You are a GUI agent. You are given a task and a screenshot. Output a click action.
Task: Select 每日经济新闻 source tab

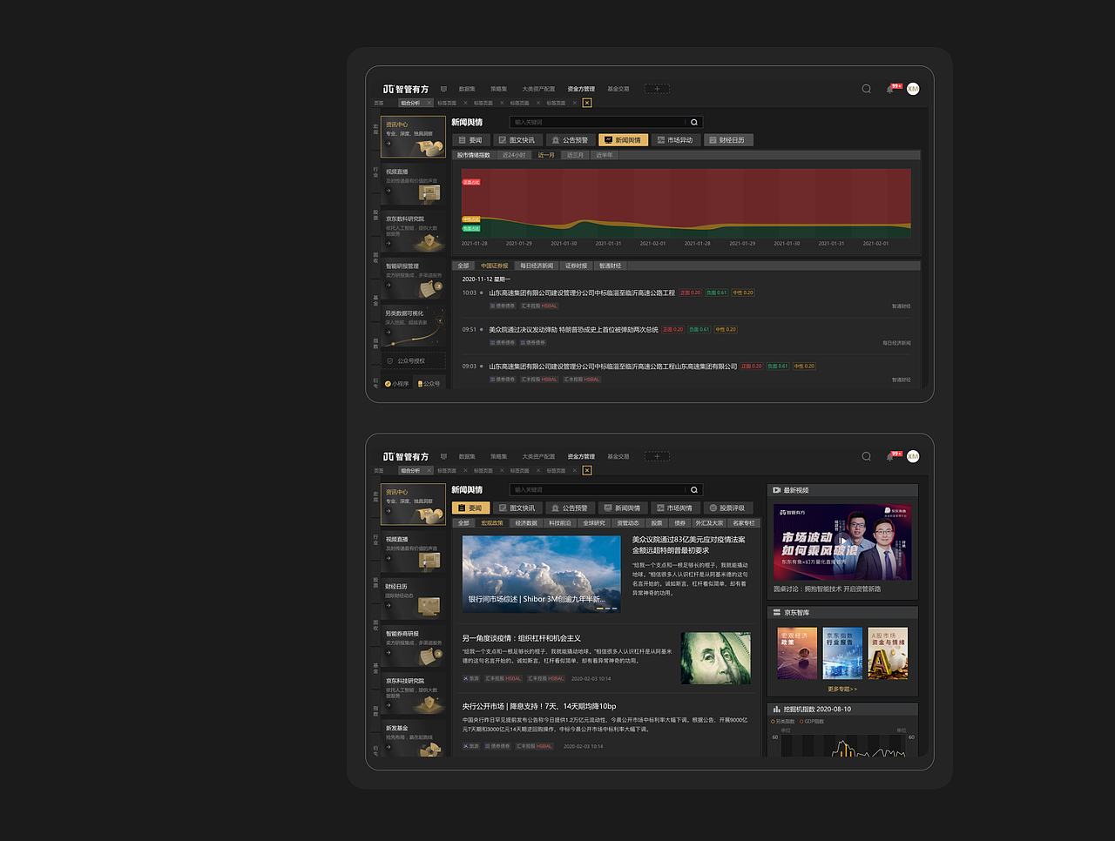(x=537, y=266)
